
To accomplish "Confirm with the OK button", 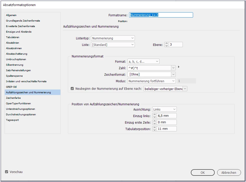I will coord(203,172).
